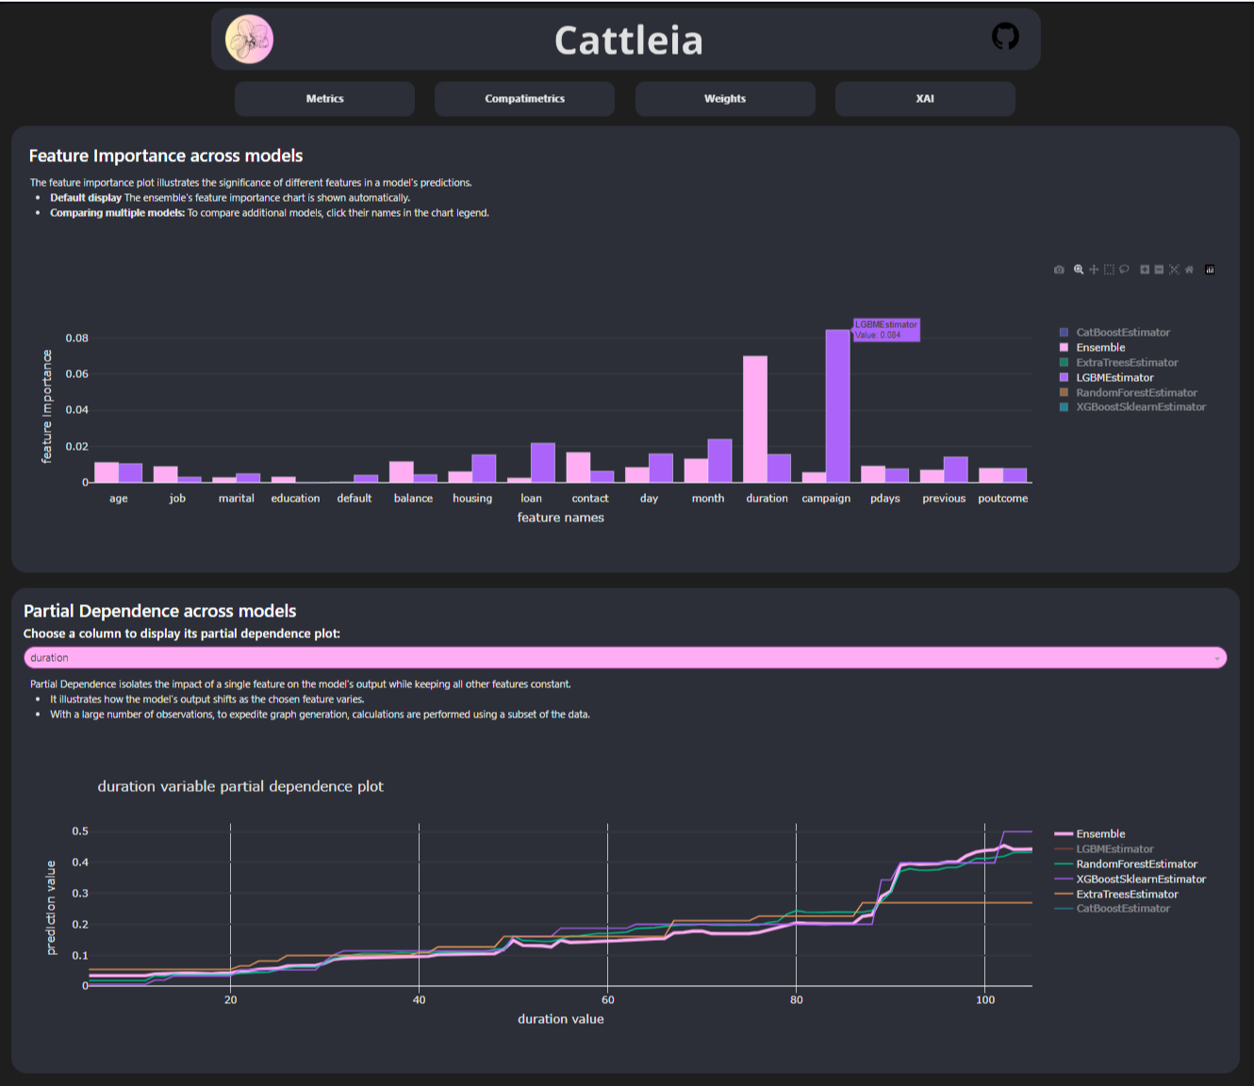Open the Compatimetrics tab
The height and width of the screenshot is (1086, 1254).
[x=524, y=98]
